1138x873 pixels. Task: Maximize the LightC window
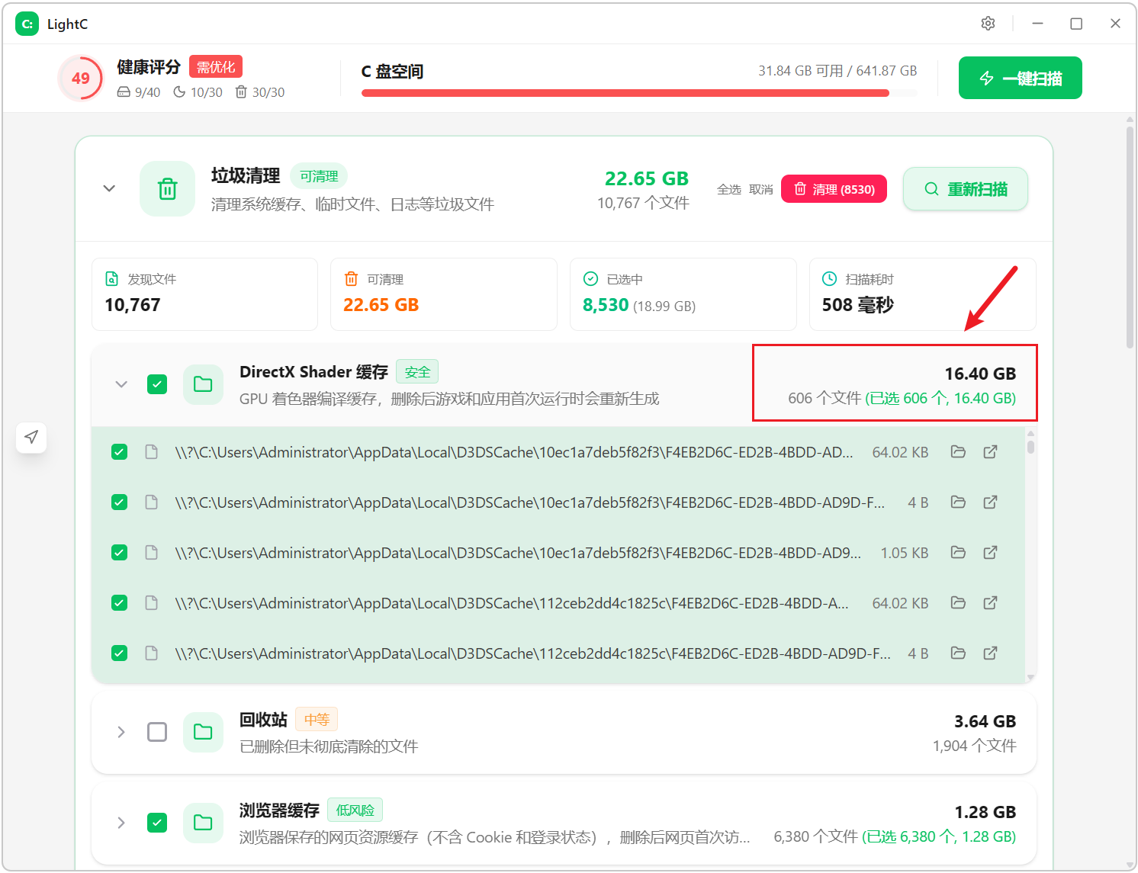[1076, 24]
